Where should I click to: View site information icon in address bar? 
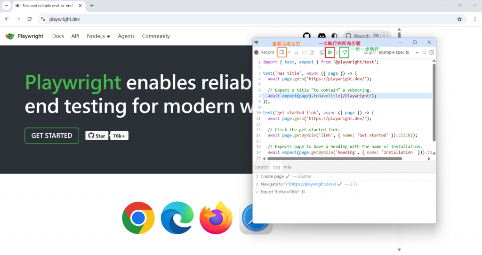click(x=43, y=19)
